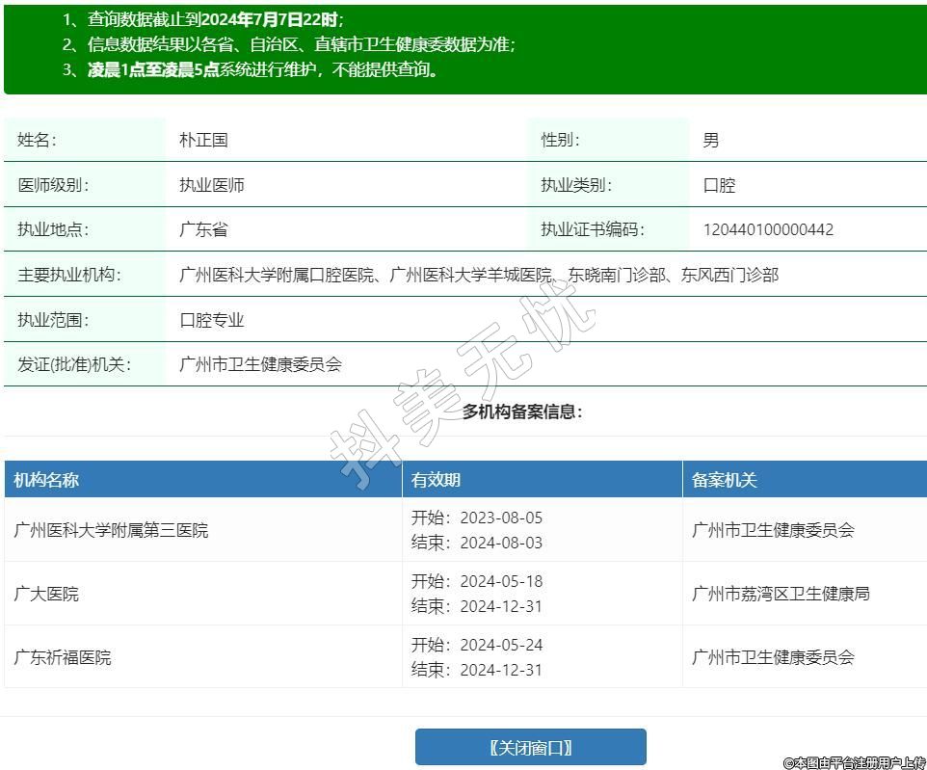
Task: Select the 机构名称 column header
Action: pyautogui.click(x=46, y=480)
